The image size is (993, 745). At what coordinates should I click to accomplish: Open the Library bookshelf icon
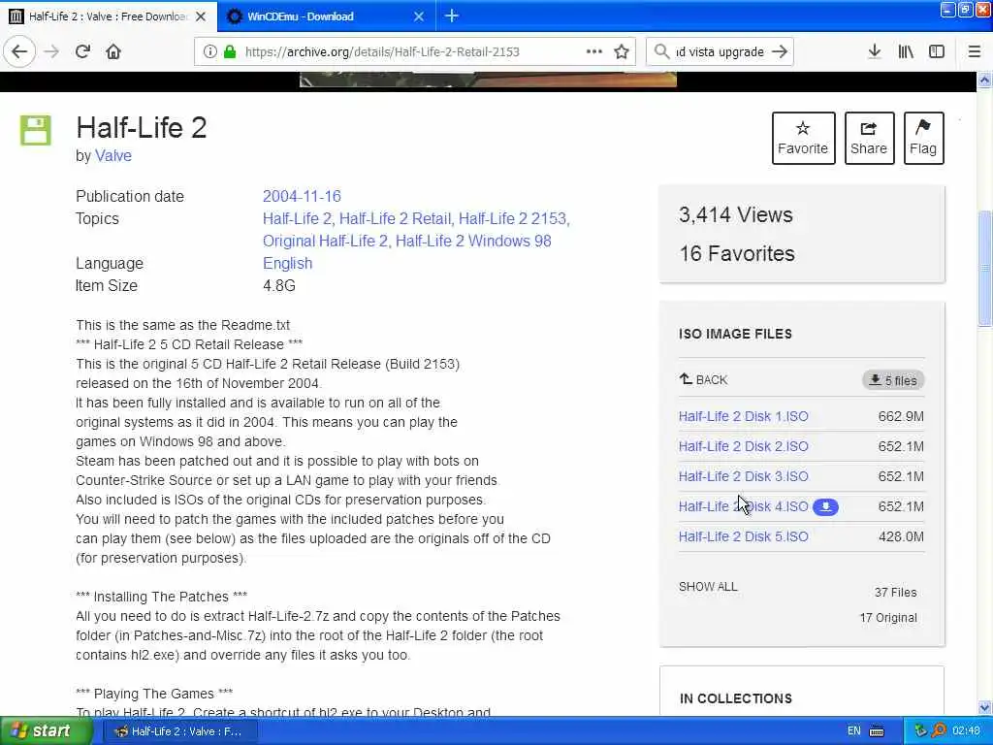coord(906,52)
